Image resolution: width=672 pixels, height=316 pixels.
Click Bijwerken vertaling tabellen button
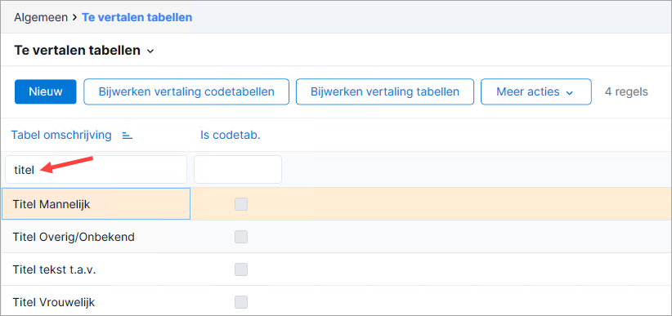click(x=385, y=91)
